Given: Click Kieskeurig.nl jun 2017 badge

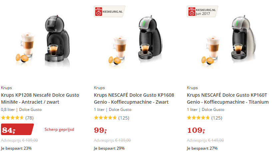Looking at the screenshot, I should coord(202,12).
